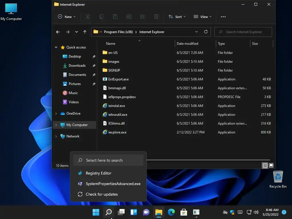Select the images folder
292x219 pixels.
(113, 62)
